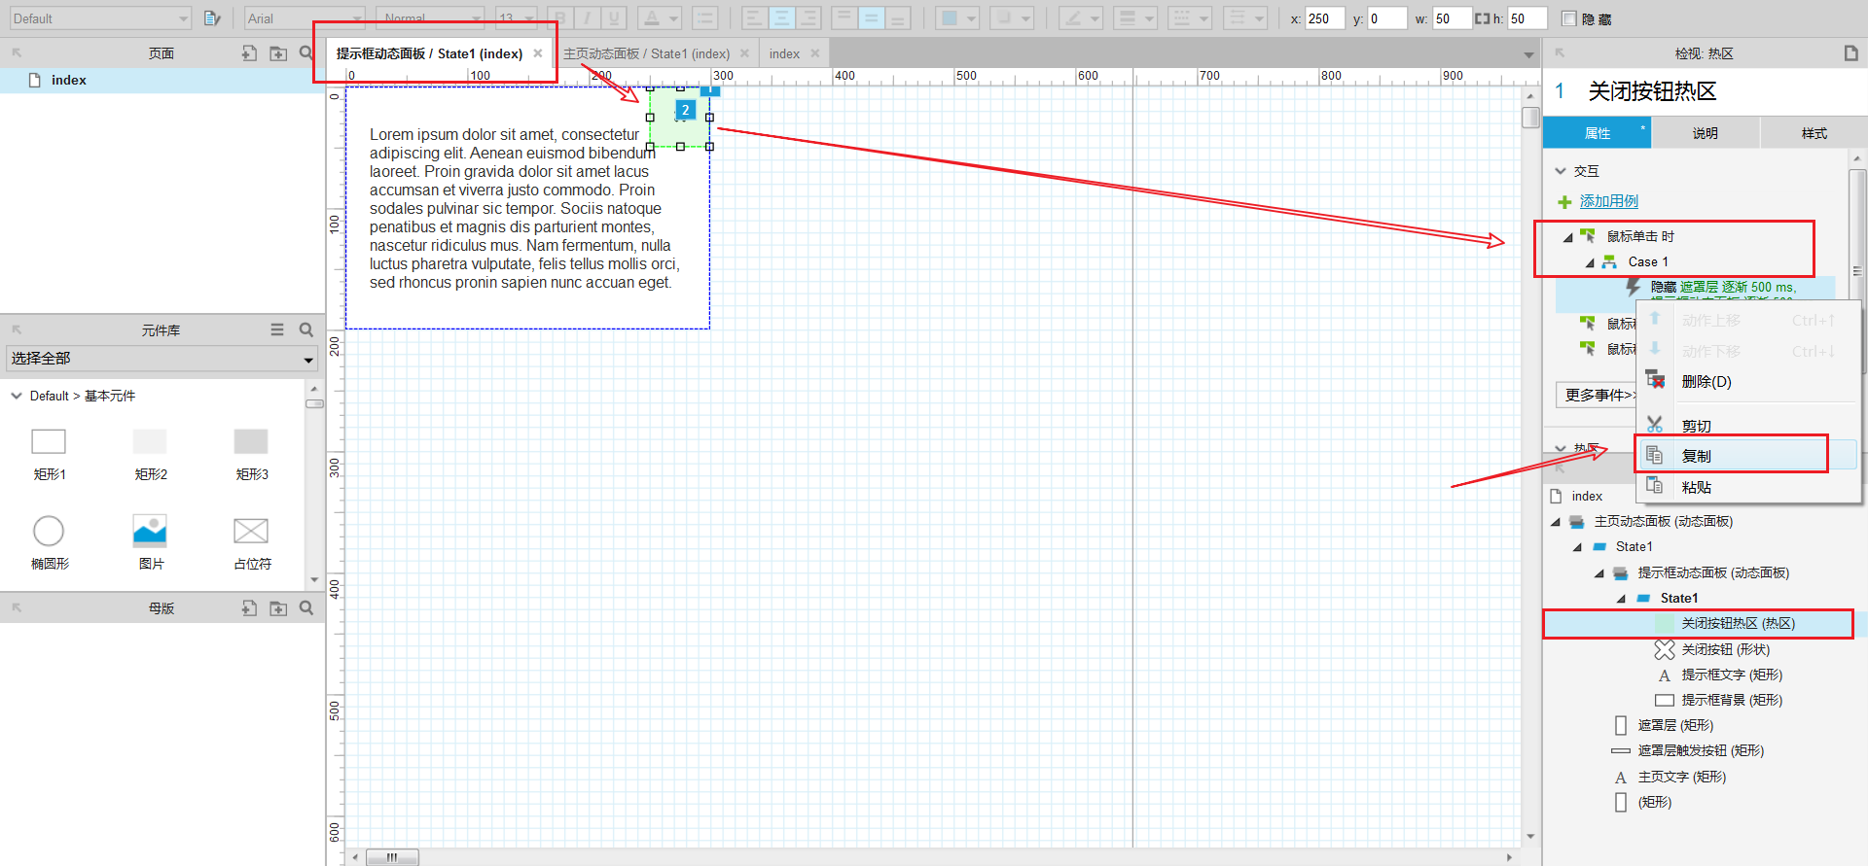
Task: Open the outer shadow dropdown
Action: (x=1012, y=17)
